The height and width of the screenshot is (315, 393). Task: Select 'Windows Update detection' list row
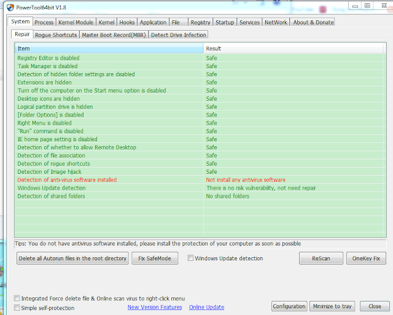click(199, 188)
